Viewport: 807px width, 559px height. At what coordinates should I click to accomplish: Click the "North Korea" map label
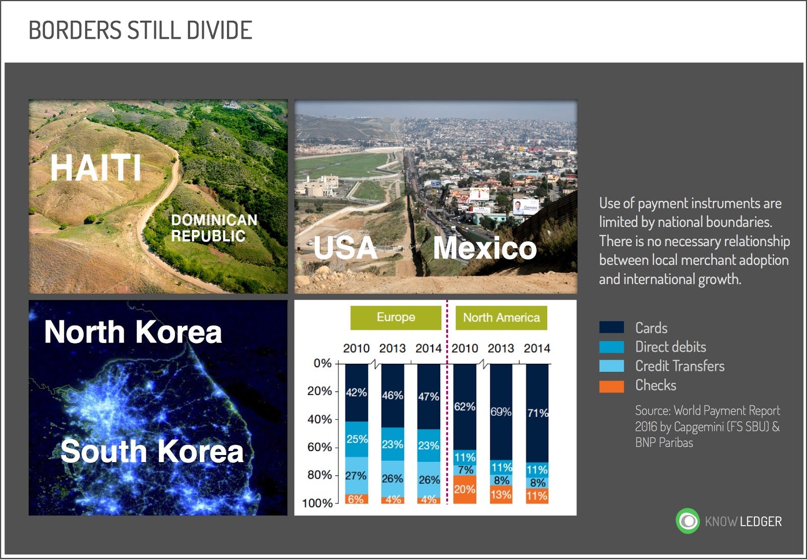(133, 331)
